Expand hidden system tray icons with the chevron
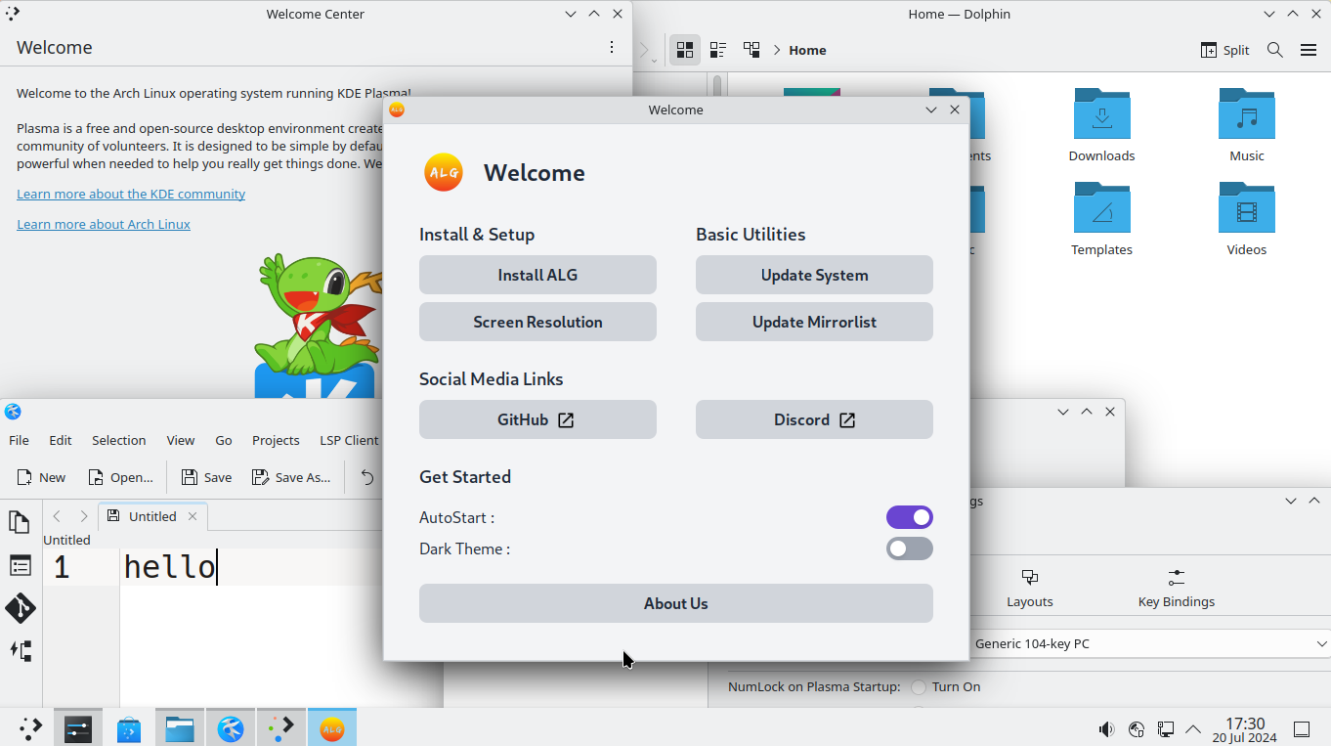 click(1193, 729)
